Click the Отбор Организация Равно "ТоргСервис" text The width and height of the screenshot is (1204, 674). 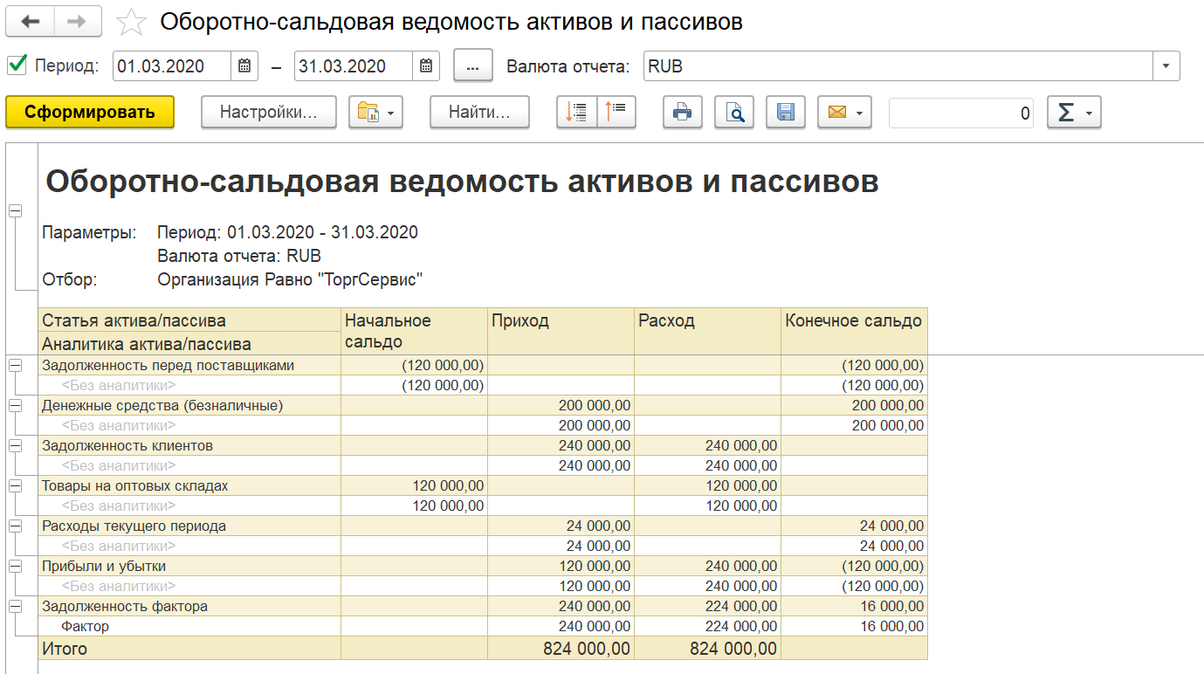click(290, 279)
